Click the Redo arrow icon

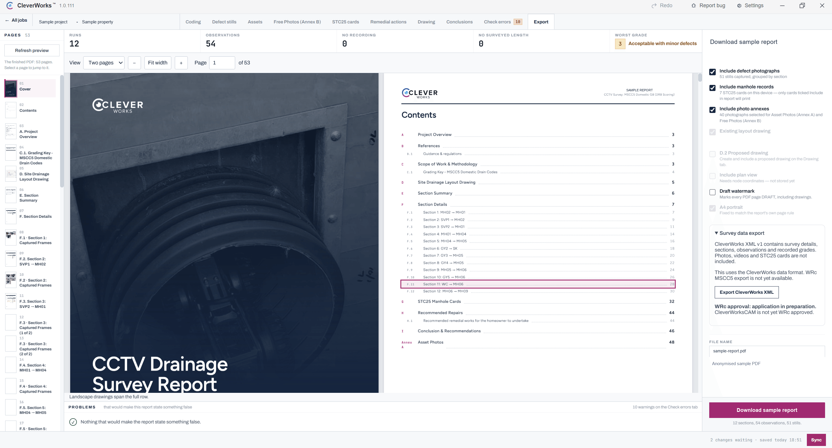pyautogui.click(x=654, y=5)
